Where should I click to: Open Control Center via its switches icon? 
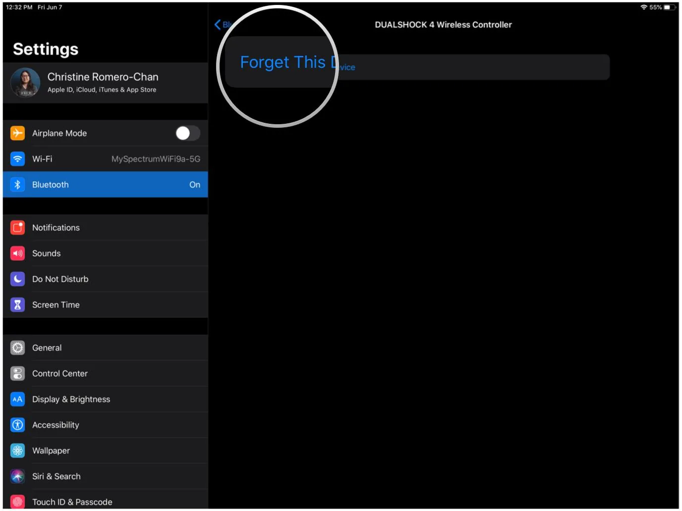tap(17, 374)
